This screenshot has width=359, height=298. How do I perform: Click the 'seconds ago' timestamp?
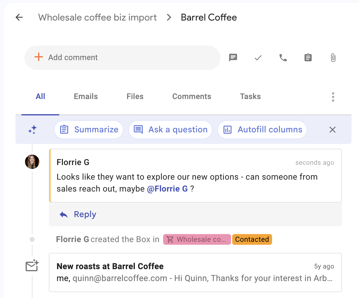click(x=315, y=163)
